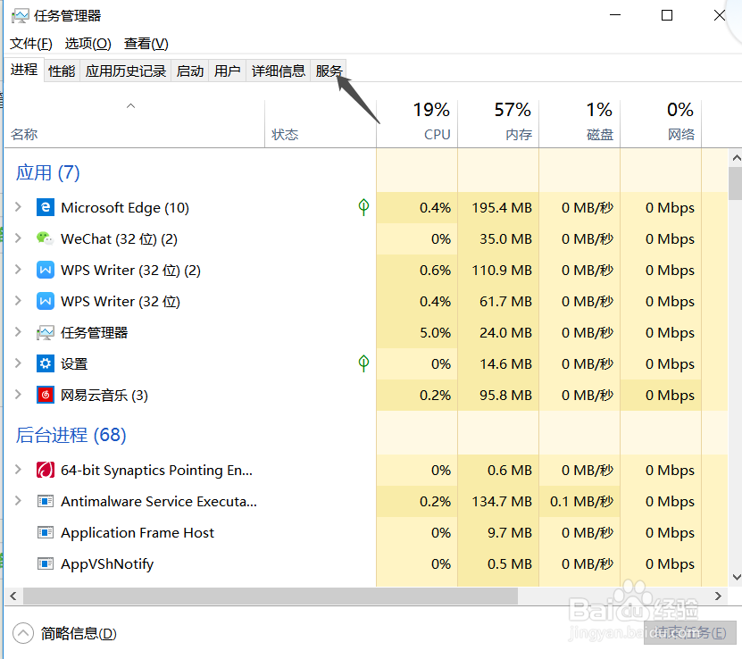This screenshot has height=659, width=742.
Task: Click the 5.0% CPU value
Action: (436, 332)
